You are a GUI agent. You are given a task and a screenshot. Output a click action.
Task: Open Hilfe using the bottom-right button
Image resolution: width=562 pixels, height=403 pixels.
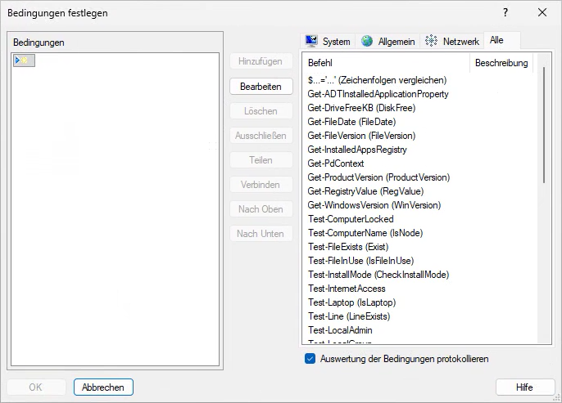[x=524, y=387]
